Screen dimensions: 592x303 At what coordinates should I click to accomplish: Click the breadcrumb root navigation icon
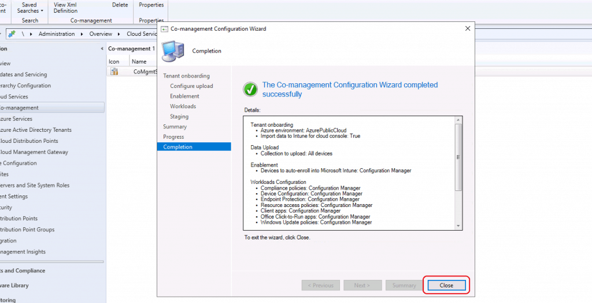click(x=12, y=34)
